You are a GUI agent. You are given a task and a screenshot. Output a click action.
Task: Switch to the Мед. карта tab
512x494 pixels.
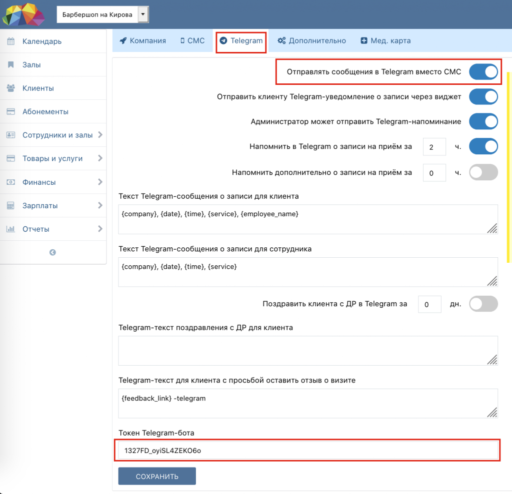pyautogui.click(x=385, y=40)
